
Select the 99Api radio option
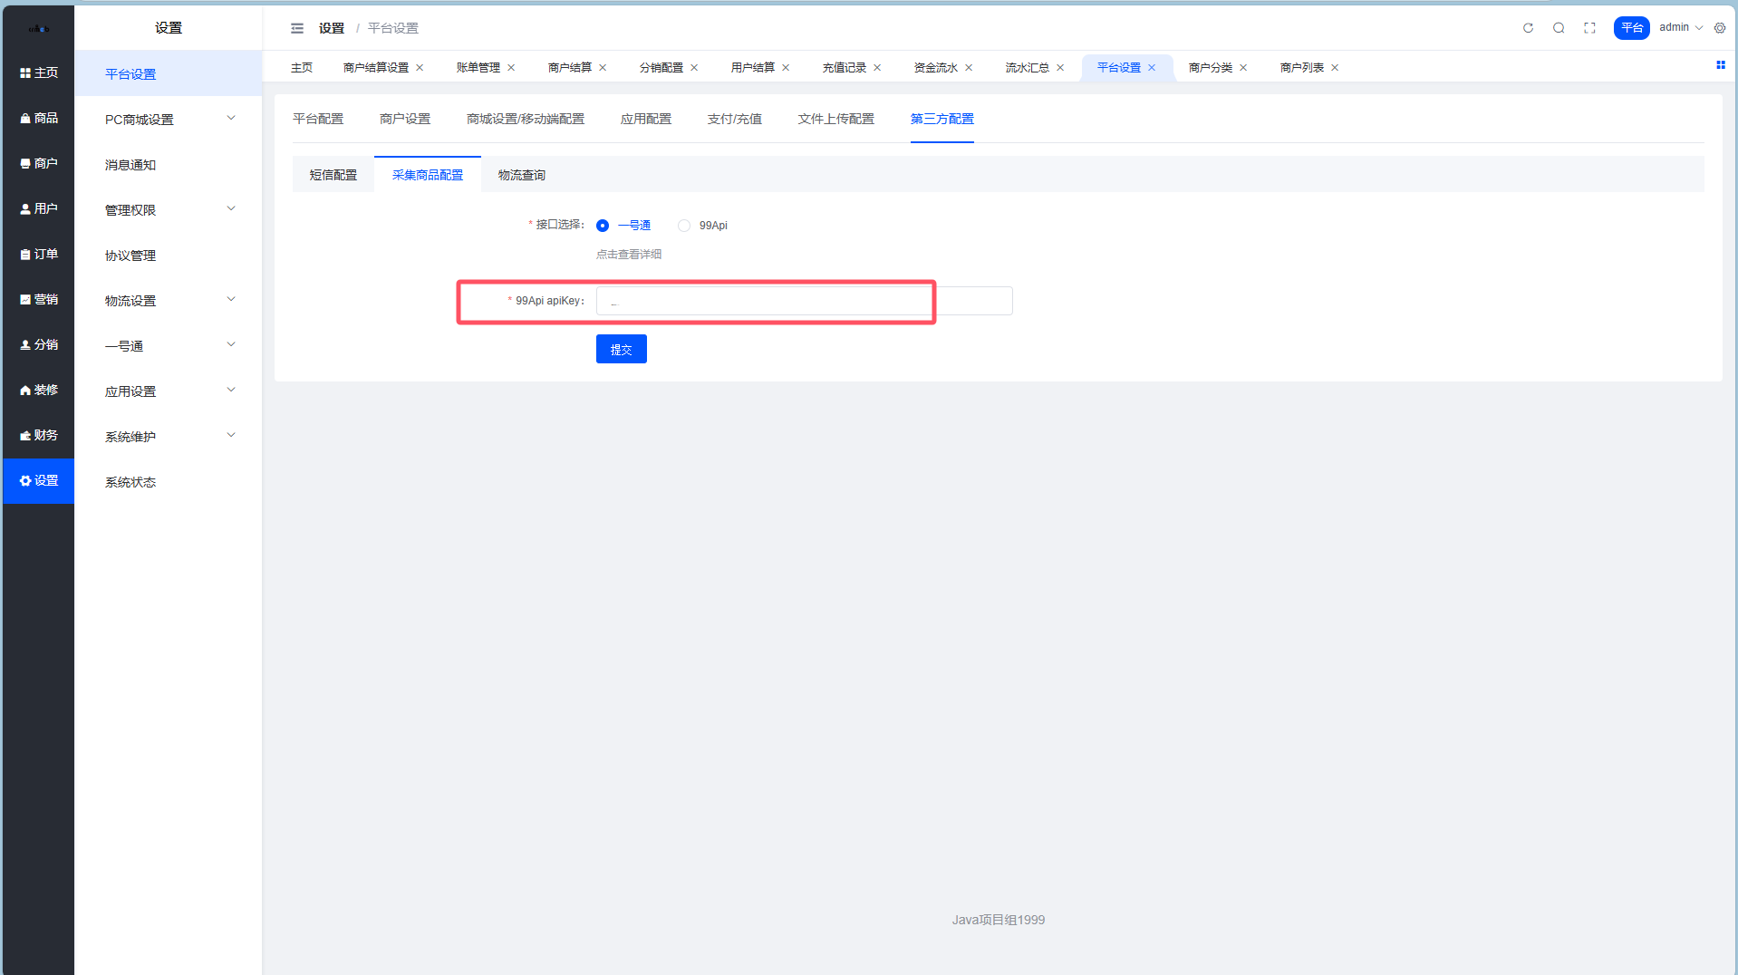click(x=684, y=226)
